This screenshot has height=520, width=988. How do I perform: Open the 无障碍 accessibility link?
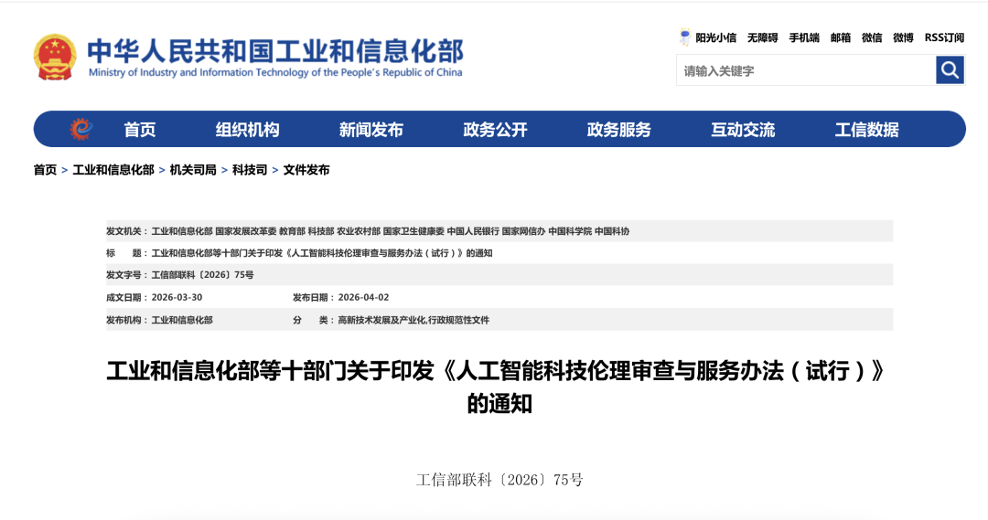762,37
